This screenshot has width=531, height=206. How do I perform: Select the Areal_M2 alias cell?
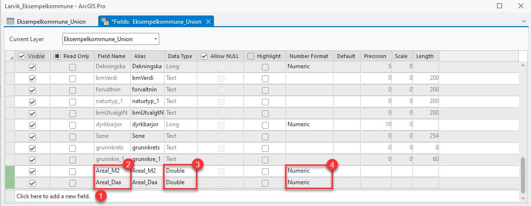click(147, 171)
